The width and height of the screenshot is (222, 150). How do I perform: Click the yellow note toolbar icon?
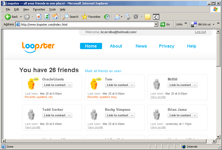(x=148, y=17)
